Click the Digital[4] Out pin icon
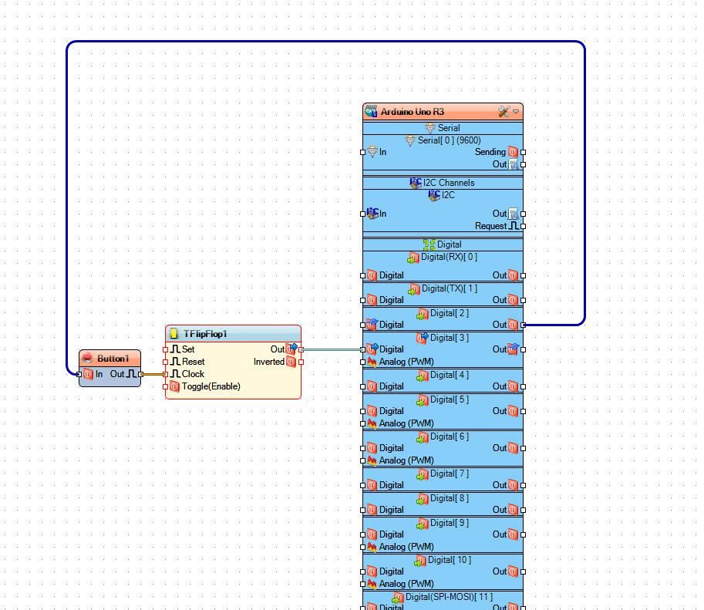The image size is (704, 610). point(513,386)
